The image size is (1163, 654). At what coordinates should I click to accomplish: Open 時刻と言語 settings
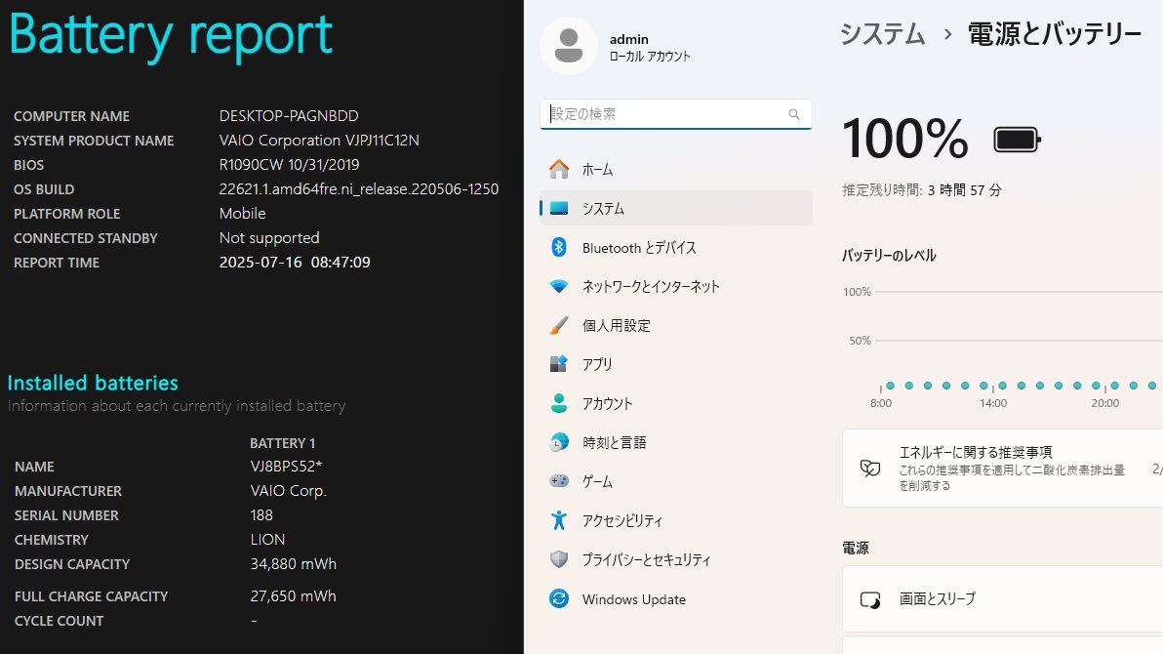[676, 442]
